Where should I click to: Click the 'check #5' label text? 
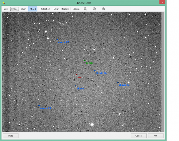point(45,108)
